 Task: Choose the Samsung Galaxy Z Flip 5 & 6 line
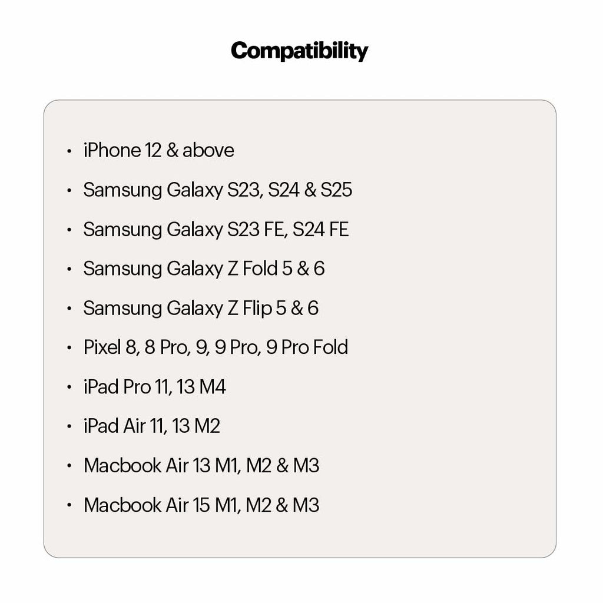201,309
